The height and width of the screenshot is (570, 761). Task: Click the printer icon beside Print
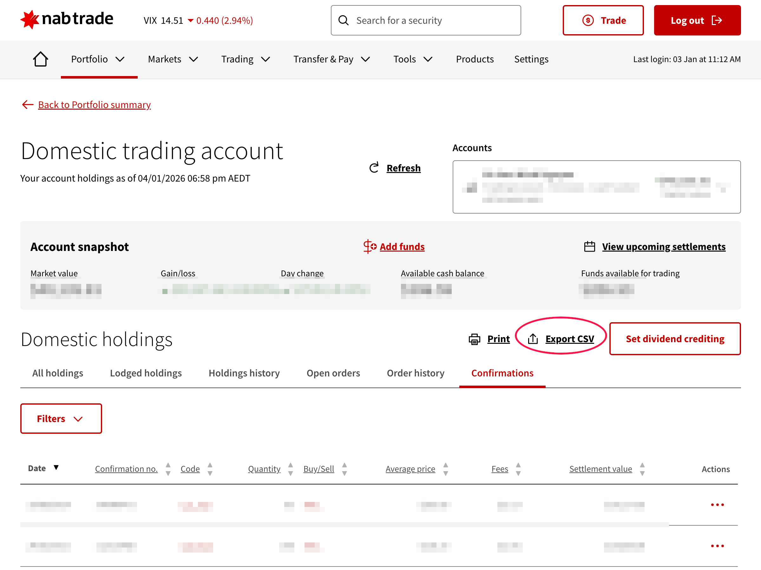pos(475,339)
